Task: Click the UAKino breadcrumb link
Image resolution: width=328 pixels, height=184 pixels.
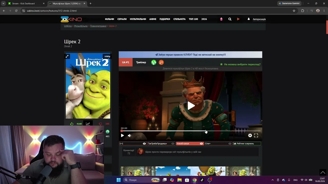Action: tap(68, 26)
